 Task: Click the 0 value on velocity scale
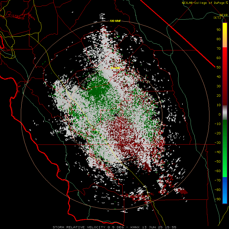(x=220, y=114)
